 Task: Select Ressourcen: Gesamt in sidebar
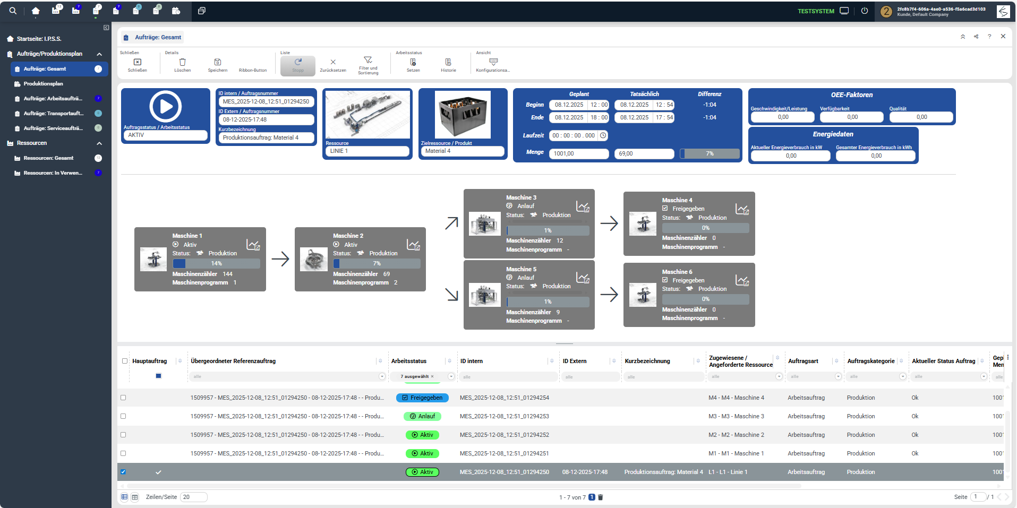pyautogui.click(x=49, y=158)
